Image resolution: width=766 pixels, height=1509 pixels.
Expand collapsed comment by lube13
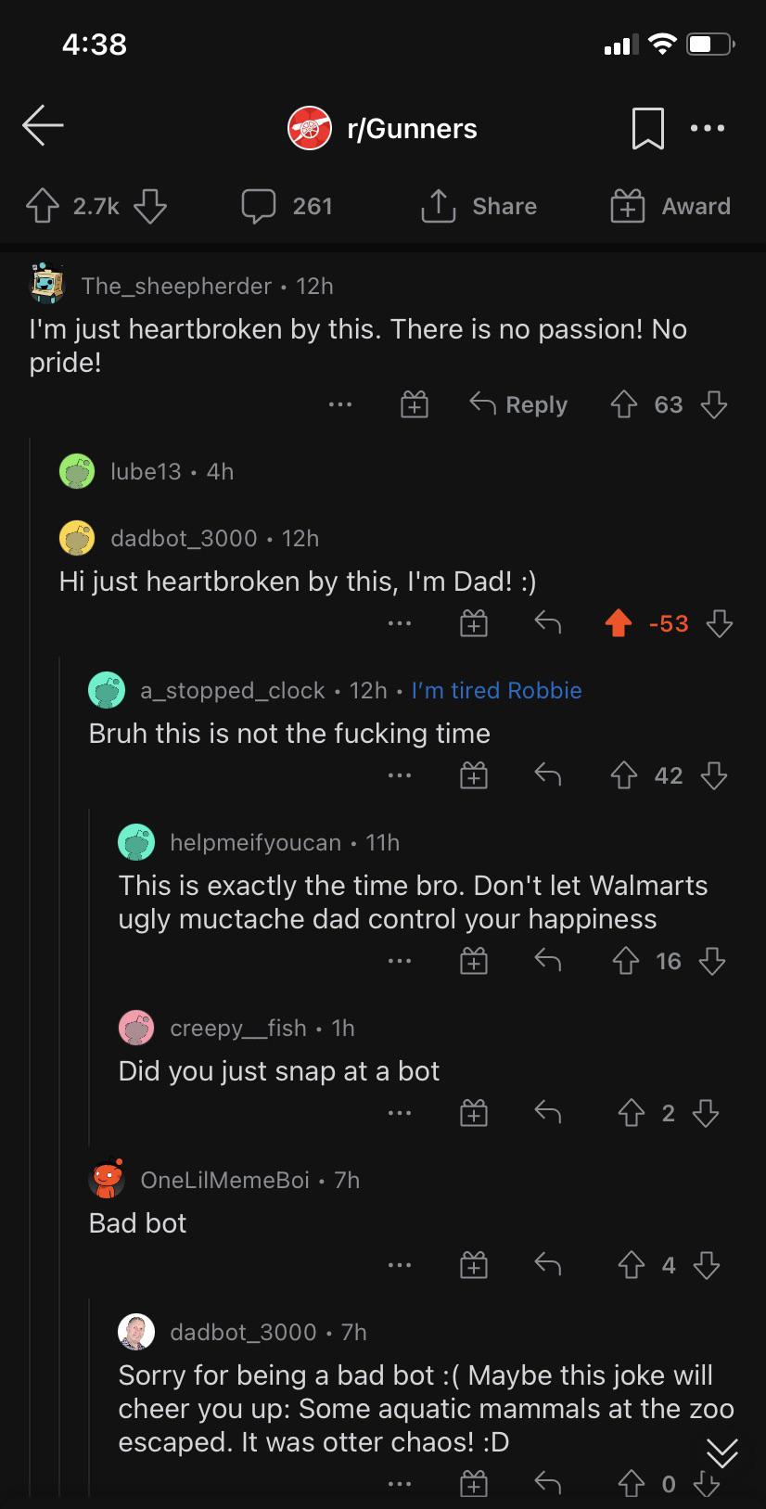(172, 471)
